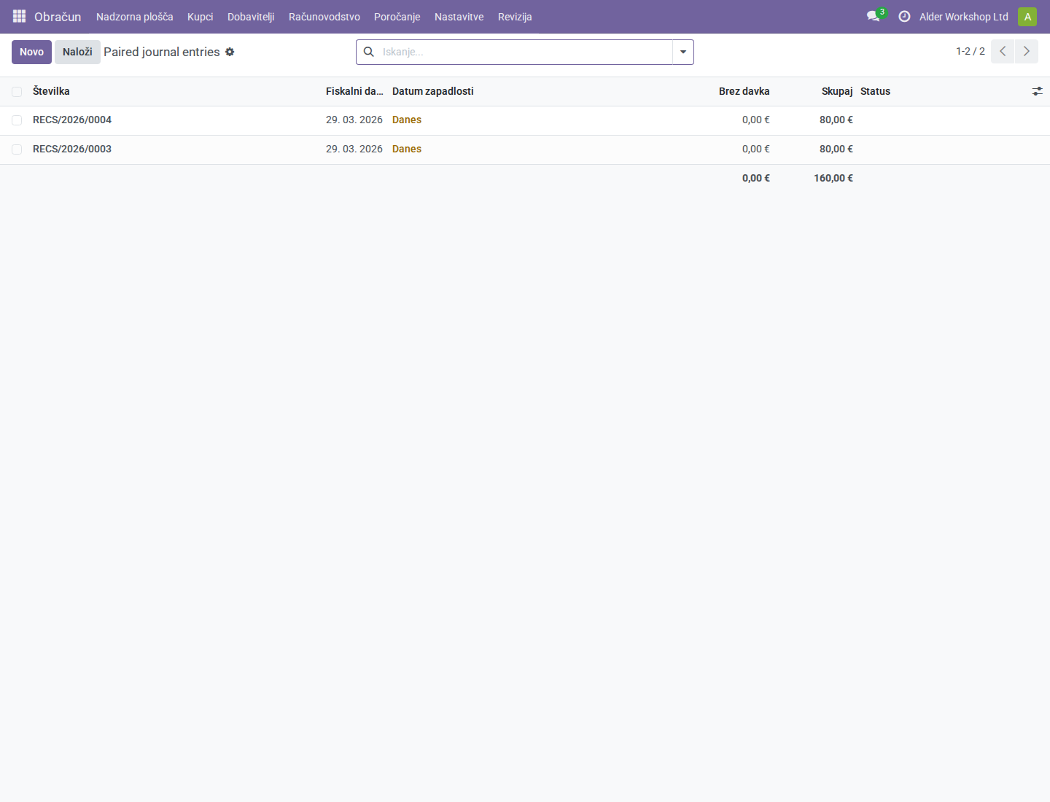
Task: Tick checkbox for RECS/2026/0003
Action: tap(17, 149)
